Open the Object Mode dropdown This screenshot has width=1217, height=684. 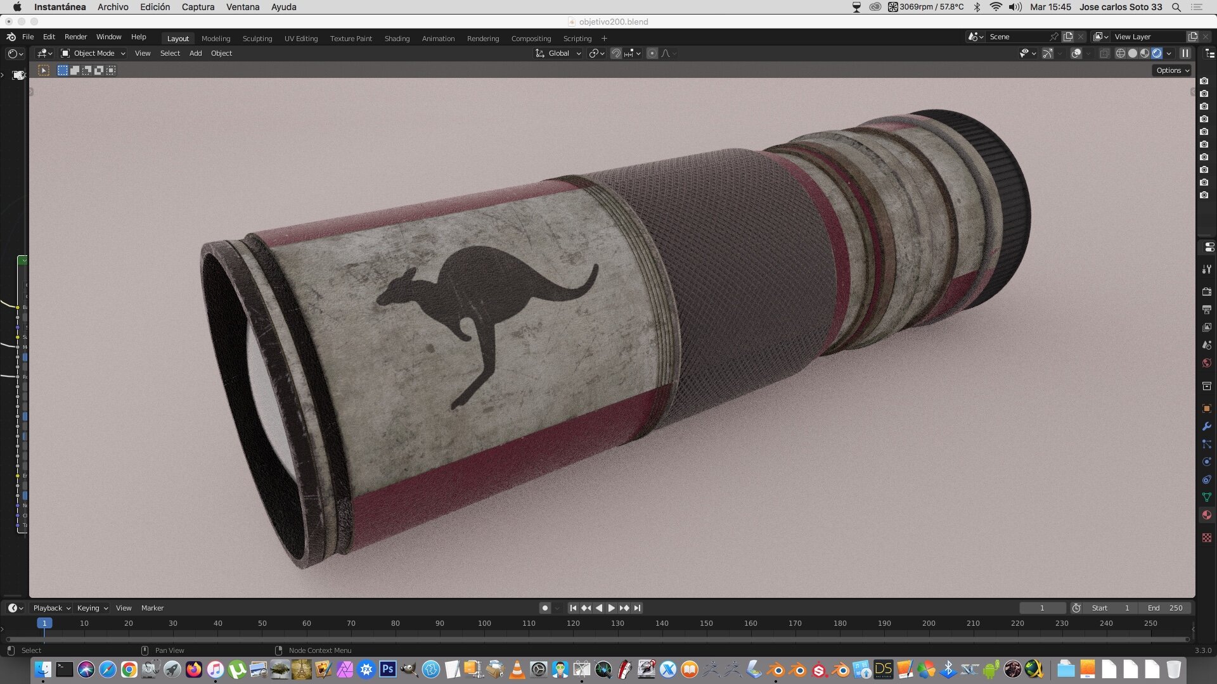(93, 53)
